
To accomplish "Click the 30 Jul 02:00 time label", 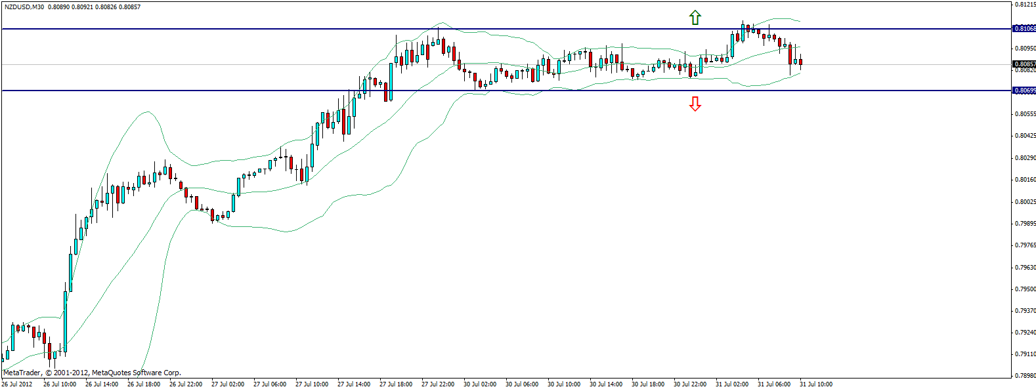I will tap(480, 384).
